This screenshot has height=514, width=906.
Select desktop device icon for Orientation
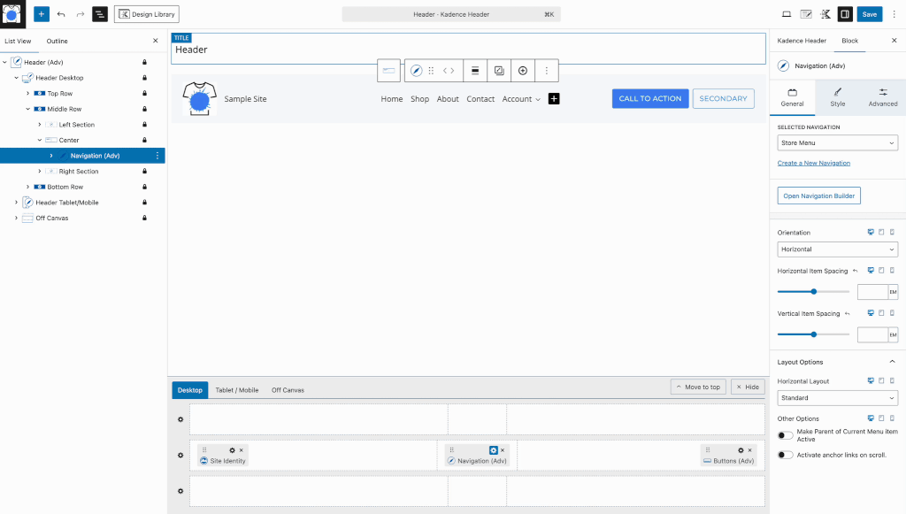pos(871,232)
